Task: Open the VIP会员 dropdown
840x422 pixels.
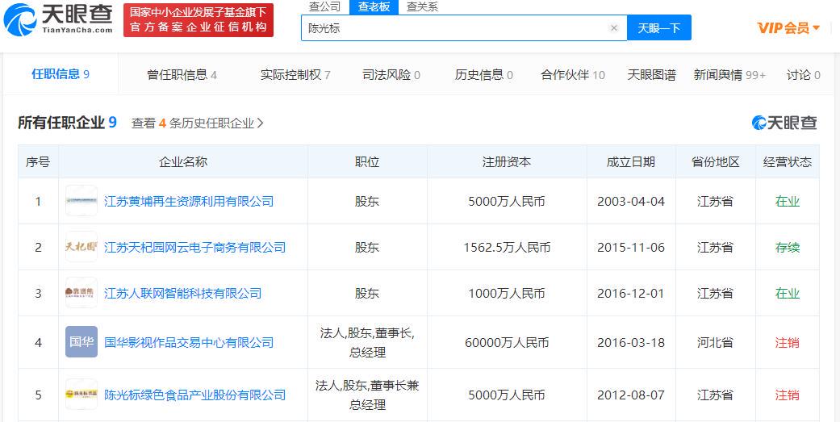Action: point(788,28)
